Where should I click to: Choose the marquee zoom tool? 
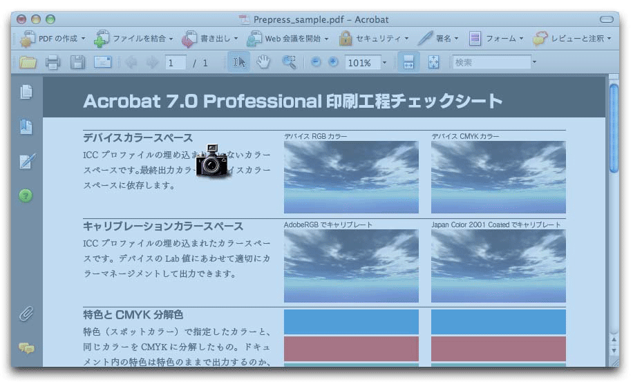[x=289, y=62]
